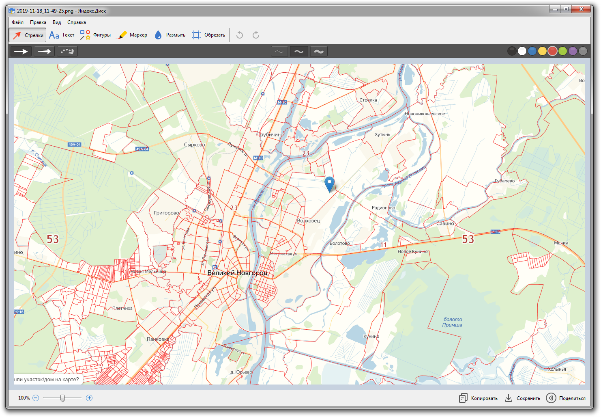Open the Справка menu
This screenshot has width=601, height=417.
(77, 22)
